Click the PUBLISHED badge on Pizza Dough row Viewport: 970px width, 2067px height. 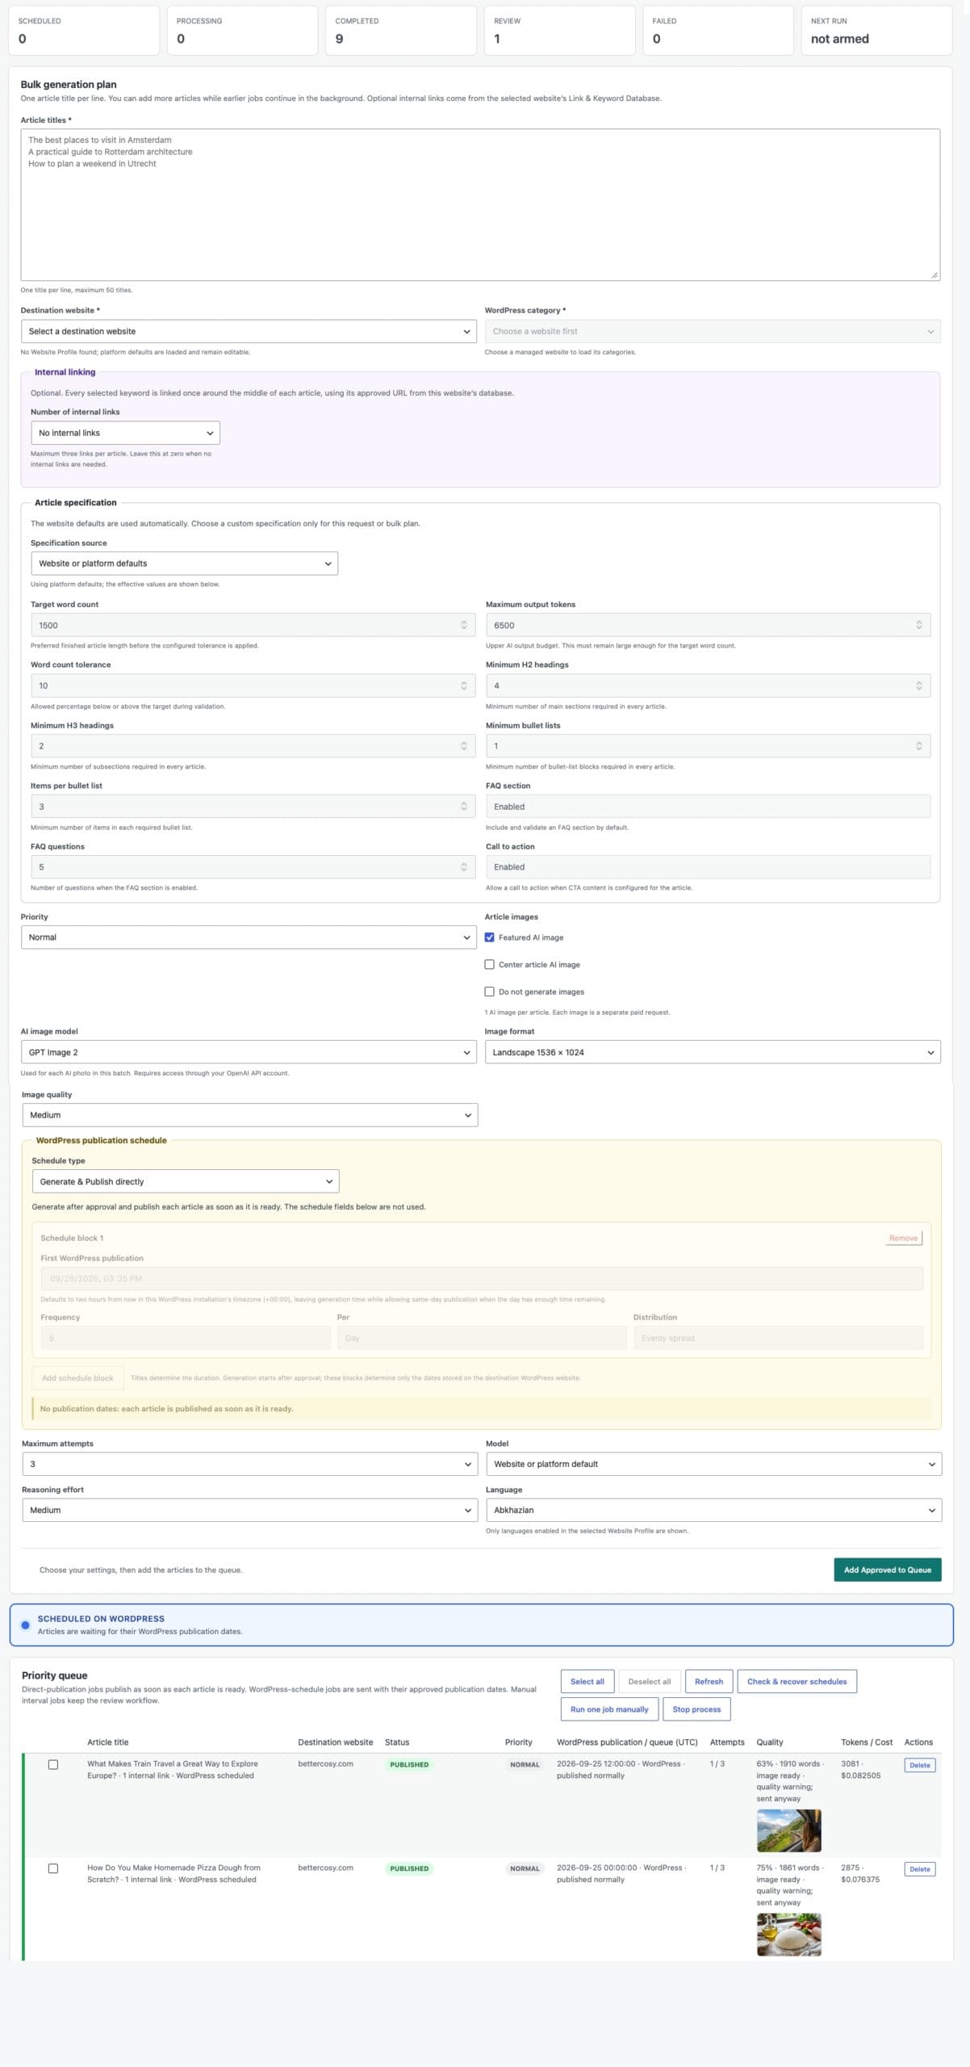(409, 1869)
